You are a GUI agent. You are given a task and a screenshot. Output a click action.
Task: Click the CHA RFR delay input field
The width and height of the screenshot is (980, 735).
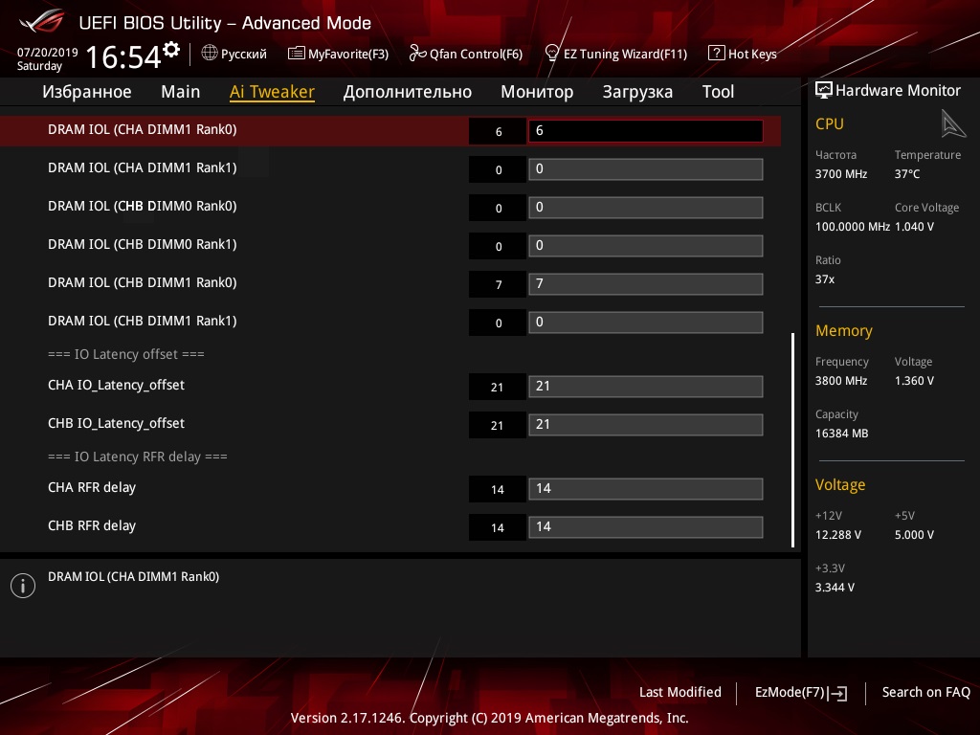point(646,489)
